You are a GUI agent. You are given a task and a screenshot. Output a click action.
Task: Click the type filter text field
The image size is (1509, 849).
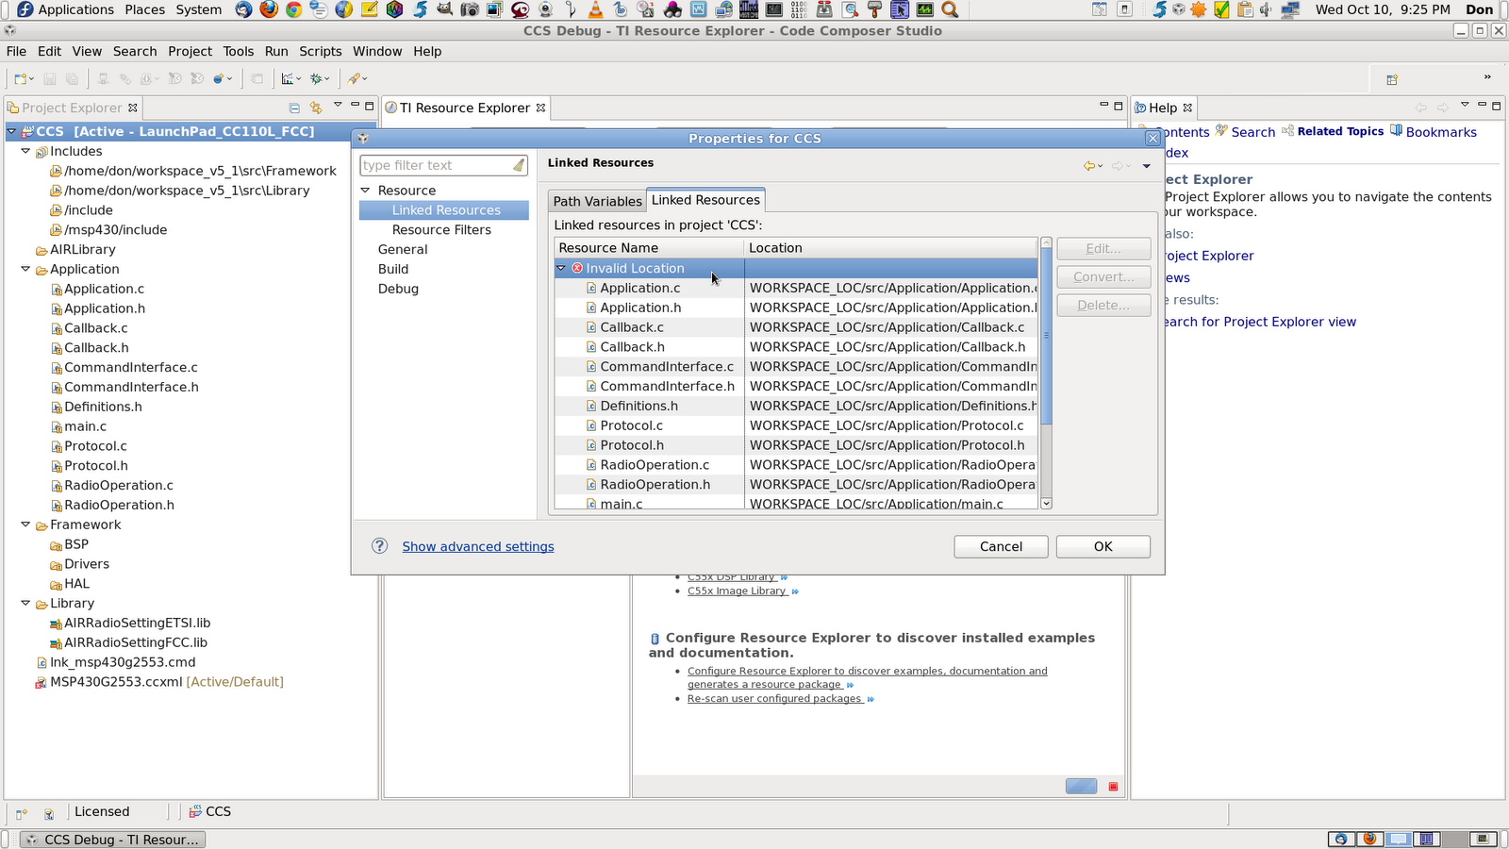(x=437, y=165)
